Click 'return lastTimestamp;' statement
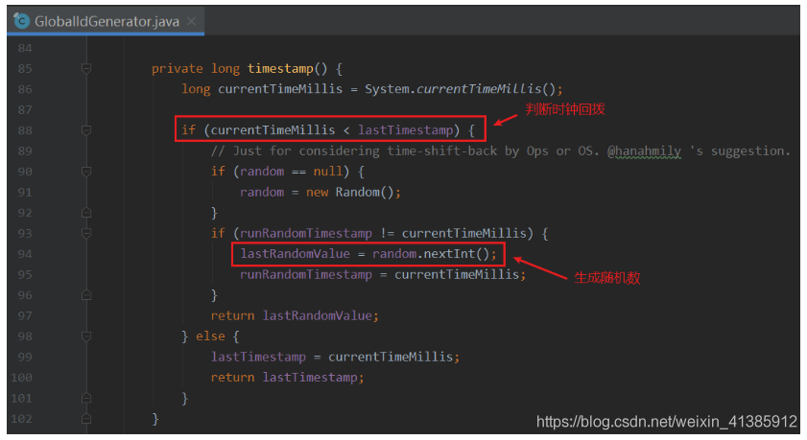Screen dimensions: 807x440 (x=287, y=378)
